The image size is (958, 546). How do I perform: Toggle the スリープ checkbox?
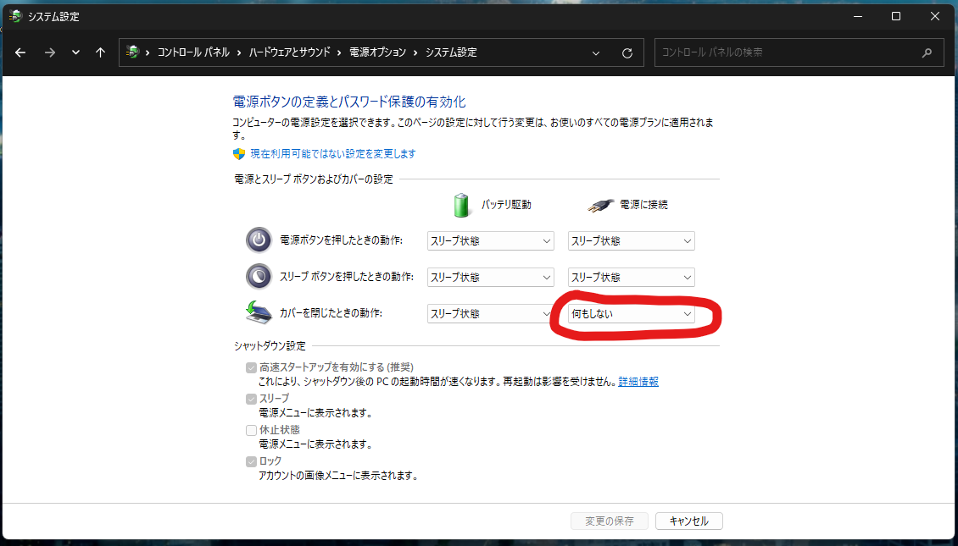251,399
